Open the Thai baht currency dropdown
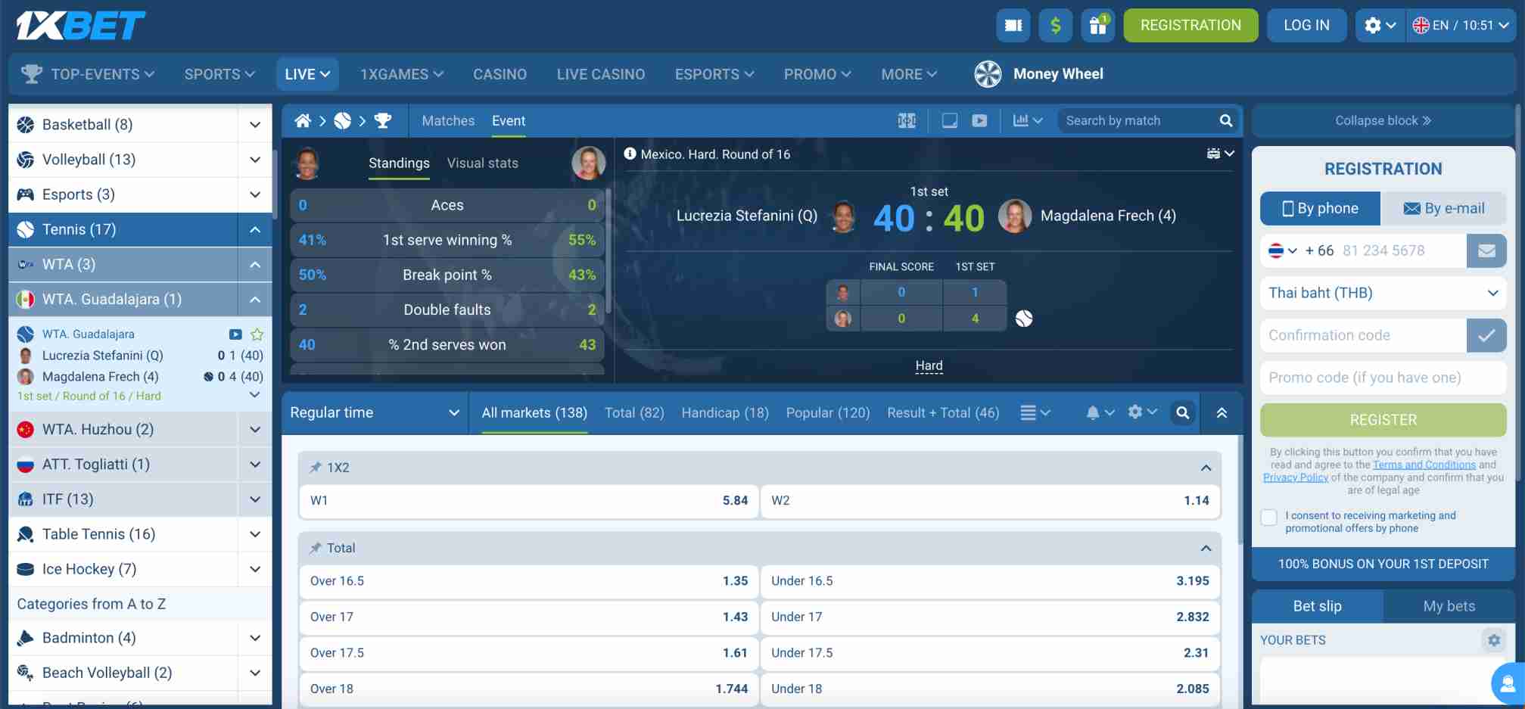 pos(1382,293)
